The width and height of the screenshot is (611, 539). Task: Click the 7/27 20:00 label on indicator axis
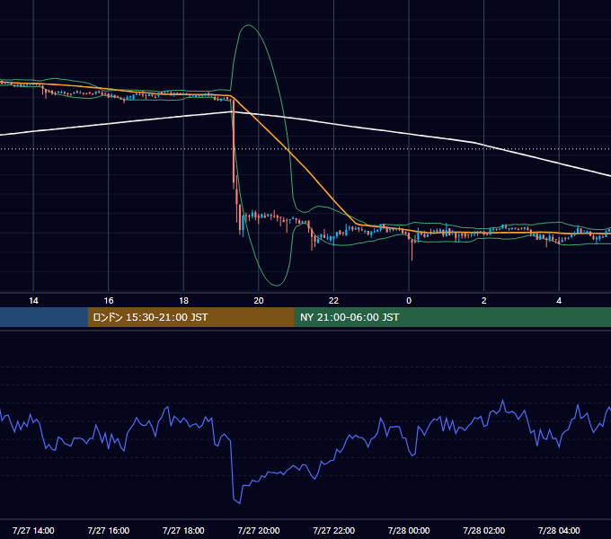[259, 530]
